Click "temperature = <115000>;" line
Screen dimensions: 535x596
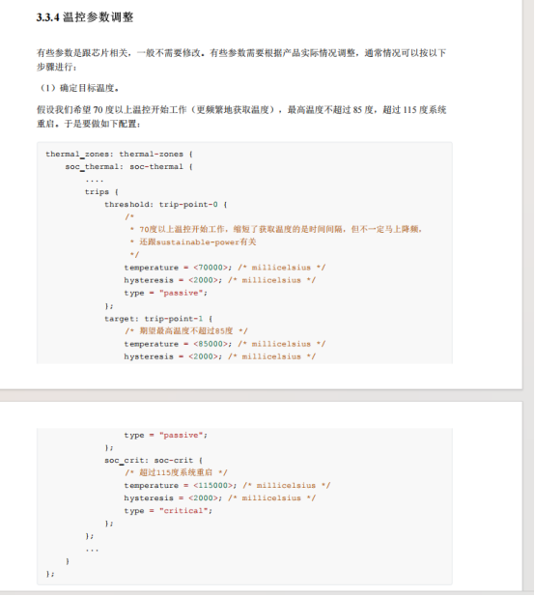[x=227, y=486]
